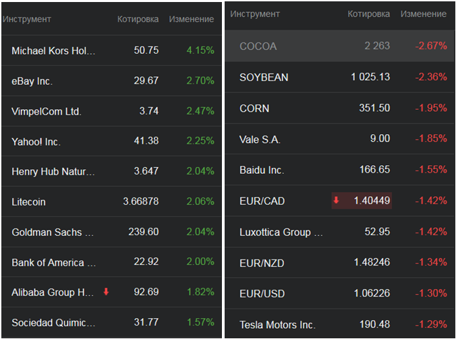Select eBay Inc. from the gainers list
This screenshot has width=456, height=341.
click(x=32, y=81)
